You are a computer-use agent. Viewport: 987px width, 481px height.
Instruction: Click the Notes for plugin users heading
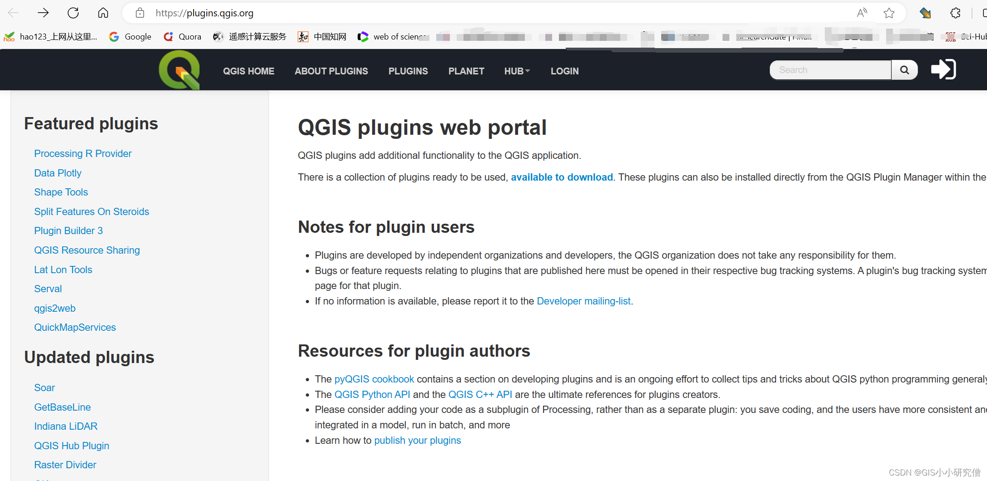click(x=386, y=227)
